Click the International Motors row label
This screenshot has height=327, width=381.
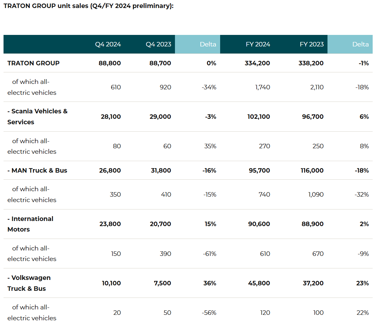coord(30,224)
